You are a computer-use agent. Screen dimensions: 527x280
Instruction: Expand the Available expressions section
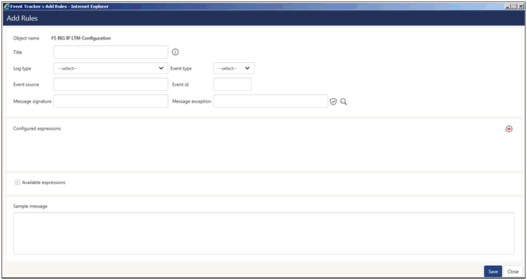point(17,183)
